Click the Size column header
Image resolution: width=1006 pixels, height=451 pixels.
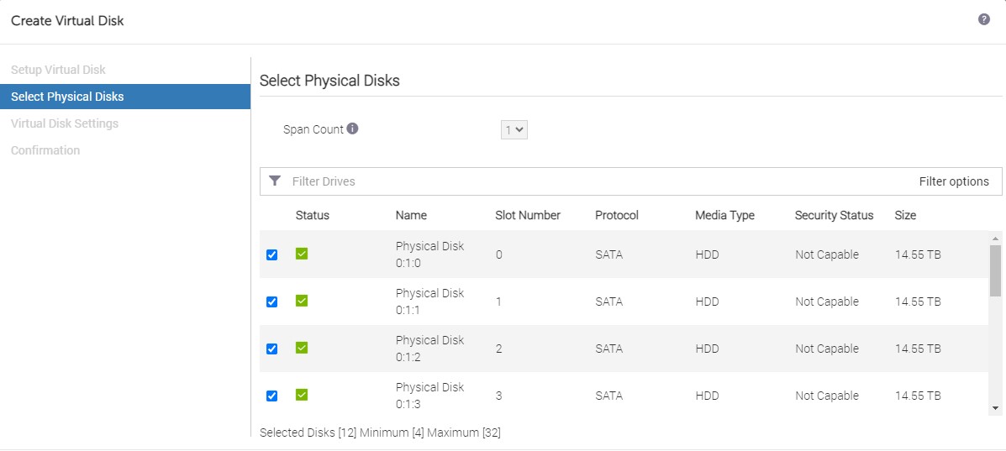(905, 215)
